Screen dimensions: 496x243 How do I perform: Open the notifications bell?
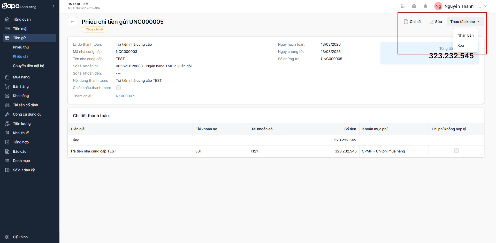[x=425, y=6]
